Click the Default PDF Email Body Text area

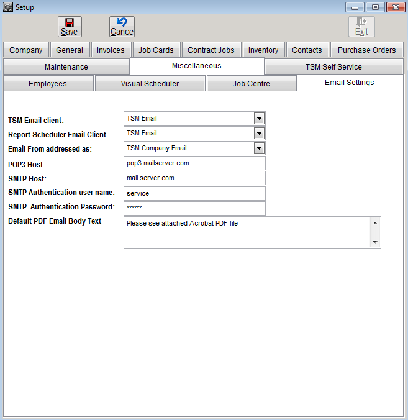(x=247, y=232)
